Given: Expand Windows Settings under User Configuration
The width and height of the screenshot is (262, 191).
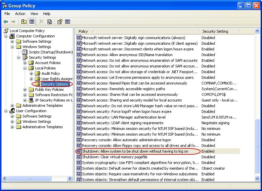Looking at the screenshot, I should click(12, 122).
